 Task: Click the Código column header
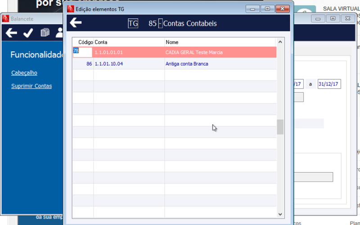coord(85,42)
